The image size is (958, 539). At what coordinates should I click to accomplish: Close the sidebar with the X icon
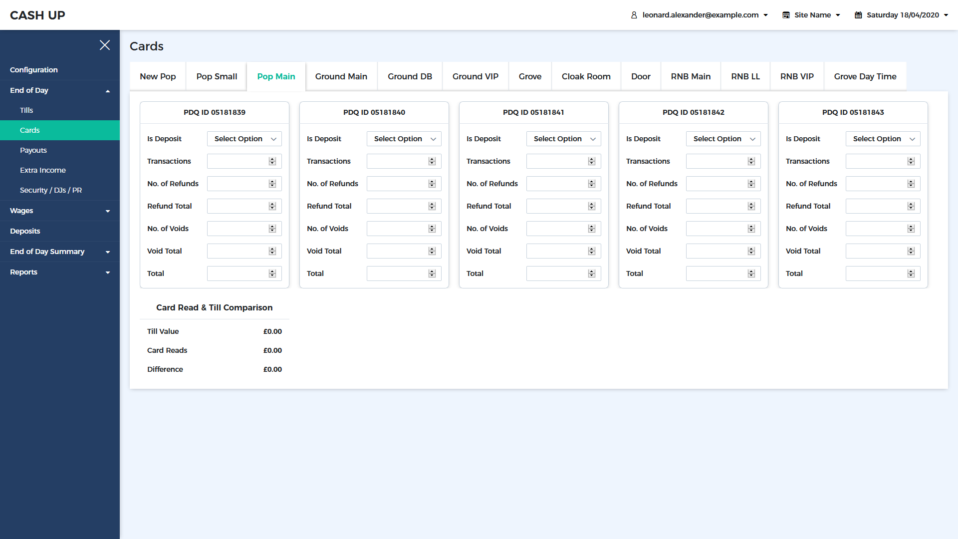click(x=105, y=45)
